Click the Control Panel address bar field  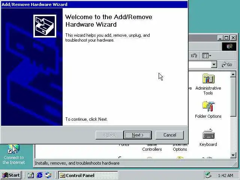[200, 64]
